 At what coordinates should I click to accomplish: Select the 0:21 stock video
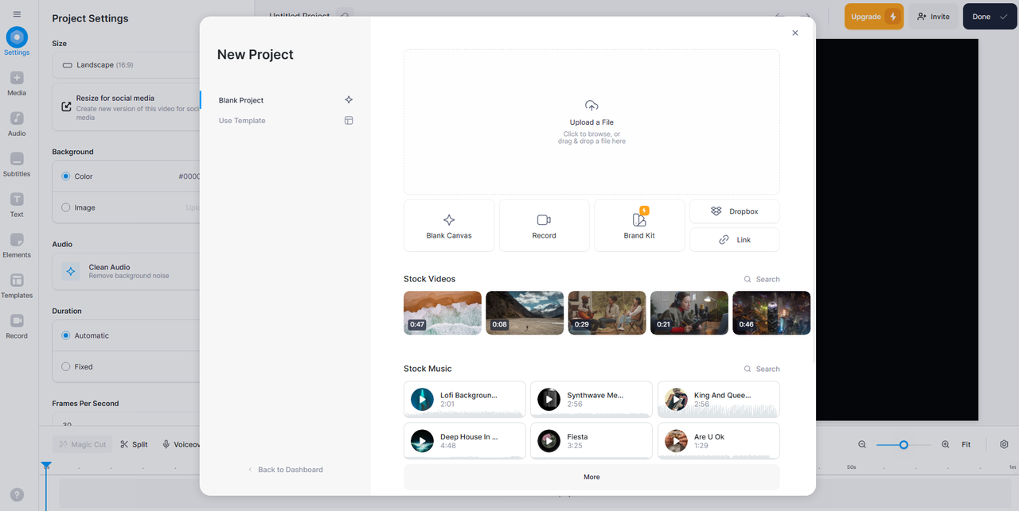(x=689, y=312)
